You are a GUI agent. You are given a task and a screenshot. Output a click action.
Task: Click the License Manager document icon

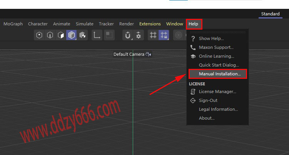(x=193, y=92)
